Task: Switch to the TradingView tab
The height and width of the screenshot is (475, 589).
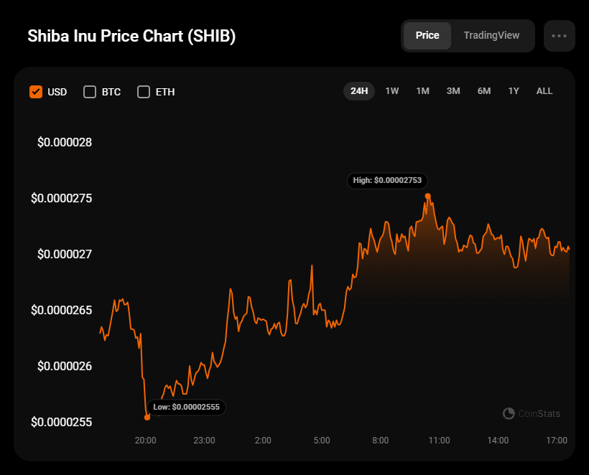Action: (x=491, y=36)
